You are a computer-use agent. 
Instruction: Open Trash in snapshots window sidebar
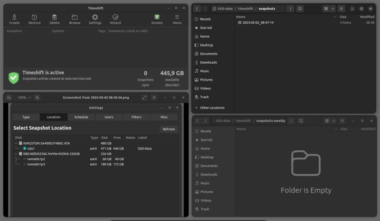pyautogui.click(x=204, y=97)
